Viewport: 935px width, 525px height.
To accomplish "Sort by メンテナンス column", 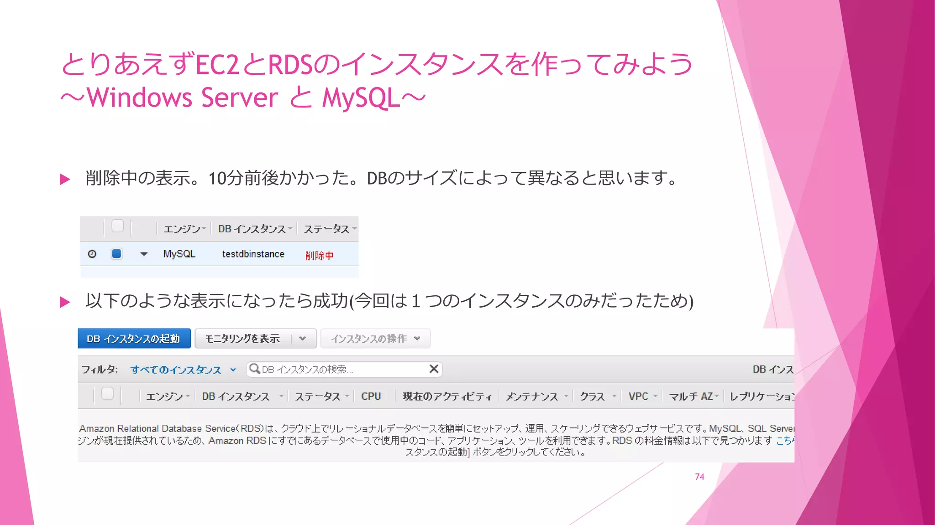I will (x=536, y=396).
